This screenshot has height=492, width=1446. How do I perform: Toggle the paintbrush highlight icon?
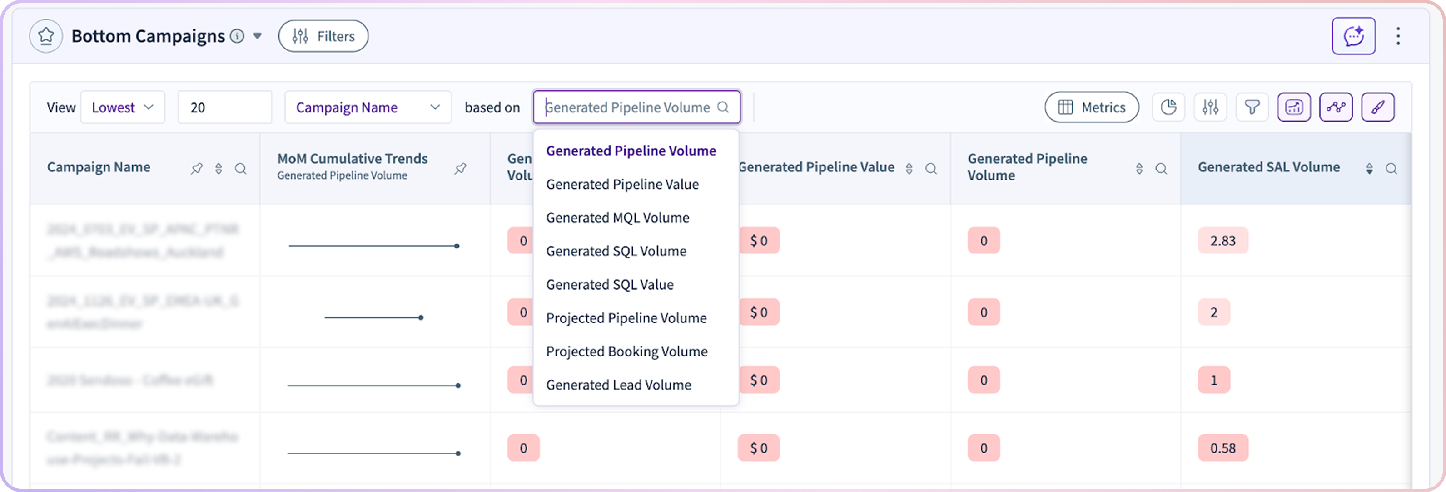pos(1377,107)
